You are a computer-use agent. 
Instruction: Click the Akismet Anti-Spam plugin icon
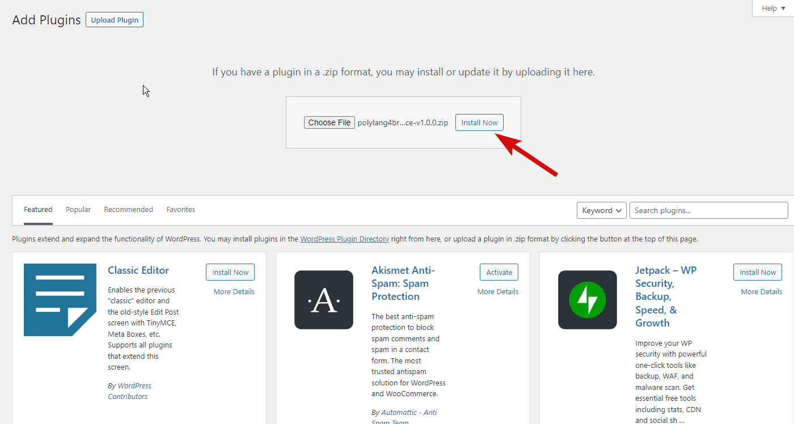[324, 300]
